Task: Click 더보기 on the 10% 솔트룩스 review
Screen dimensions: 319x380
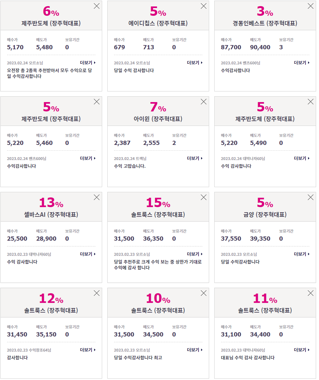Action: [x=195, y=350]
